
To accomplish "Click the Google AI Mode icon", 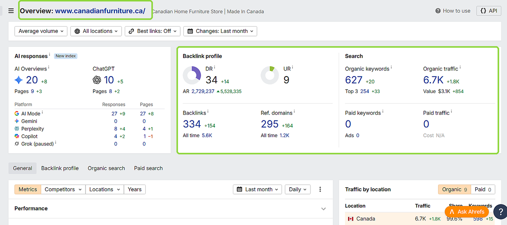I will (x=17, y=114).
